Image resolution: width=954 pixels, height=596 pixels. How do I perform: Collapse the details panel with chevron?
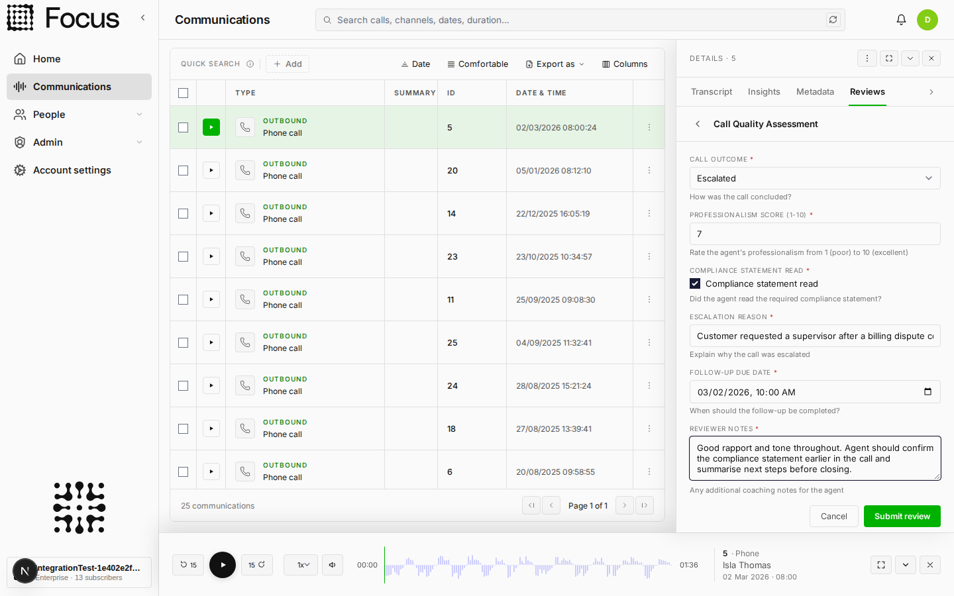(x=910, y=58)
